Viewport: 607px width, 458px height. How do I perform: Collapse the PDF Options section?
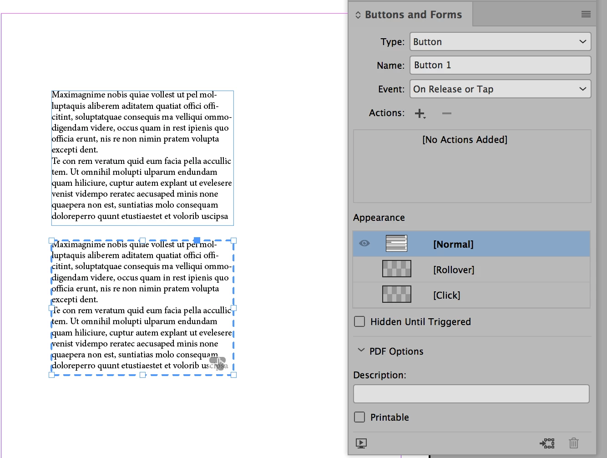pyautogui.click(x=361, y=351)
